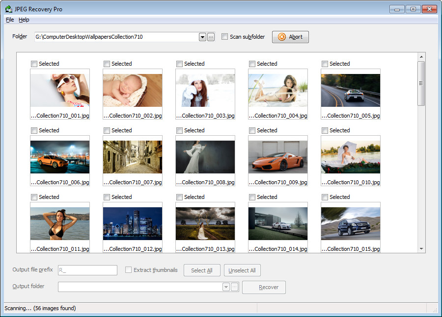The height and width of the screenshot is (317, 442).
Task: Open the thumbnail for Collection710_005.jpg
Action: (x=350, y=91)
